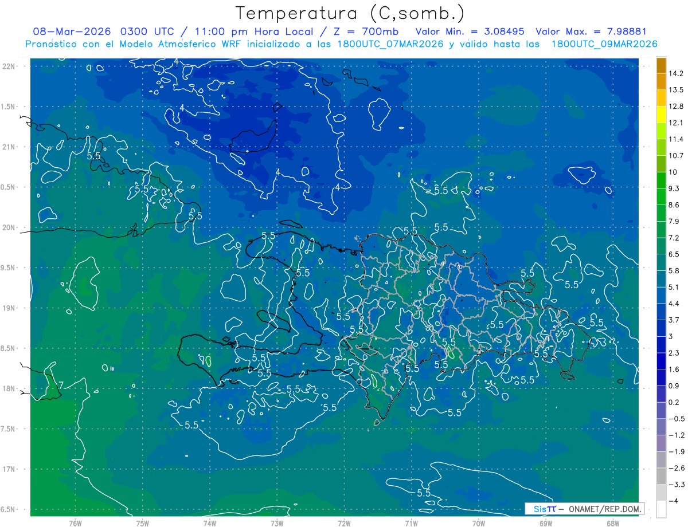The image size is (688, 531).
Task: Click the "76W" longitude axis label
Action: click(x=75, y=524)
